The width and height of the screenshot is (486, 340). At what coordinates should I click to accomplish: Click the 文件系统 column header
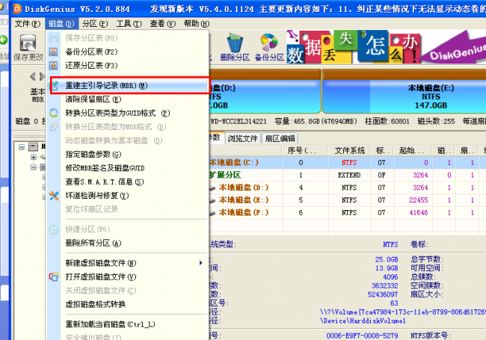[x=350, y=150]
